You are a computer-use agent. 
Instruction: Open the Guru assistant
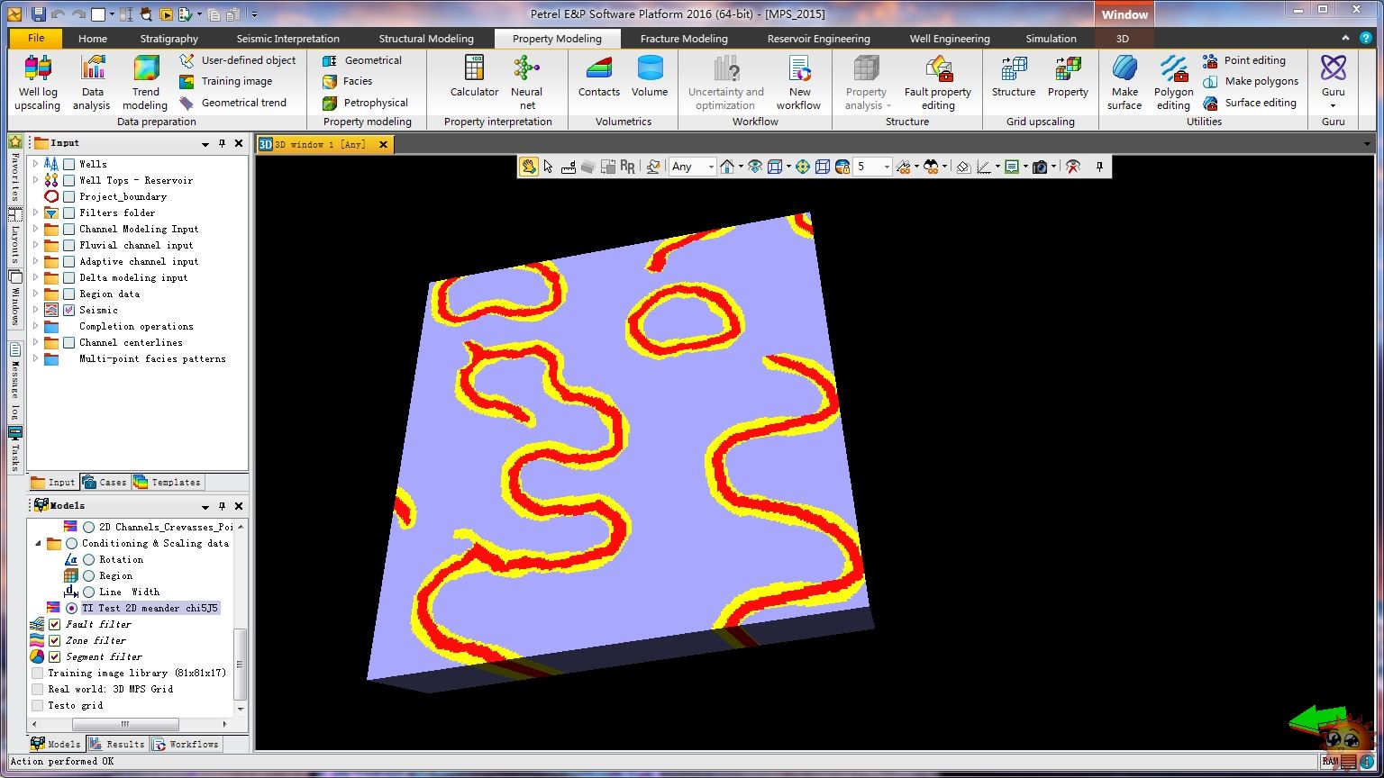click(x=1334, y=83)
